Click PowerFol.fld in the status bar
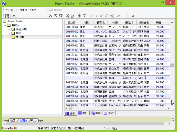This screenshot has width=177, height=132. coord(10,128)
